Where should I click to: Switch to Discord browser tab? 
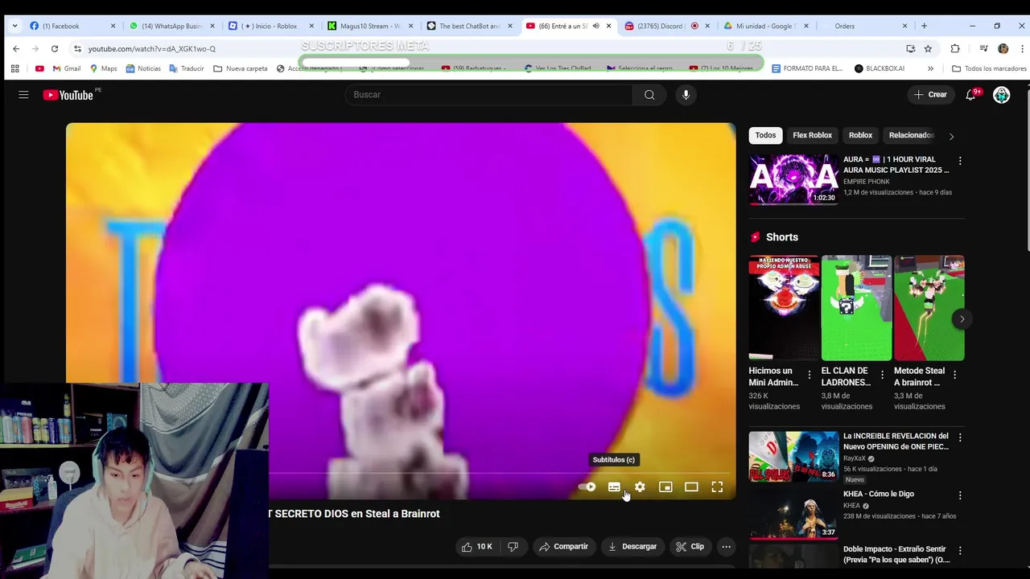(x=665, y=26)
